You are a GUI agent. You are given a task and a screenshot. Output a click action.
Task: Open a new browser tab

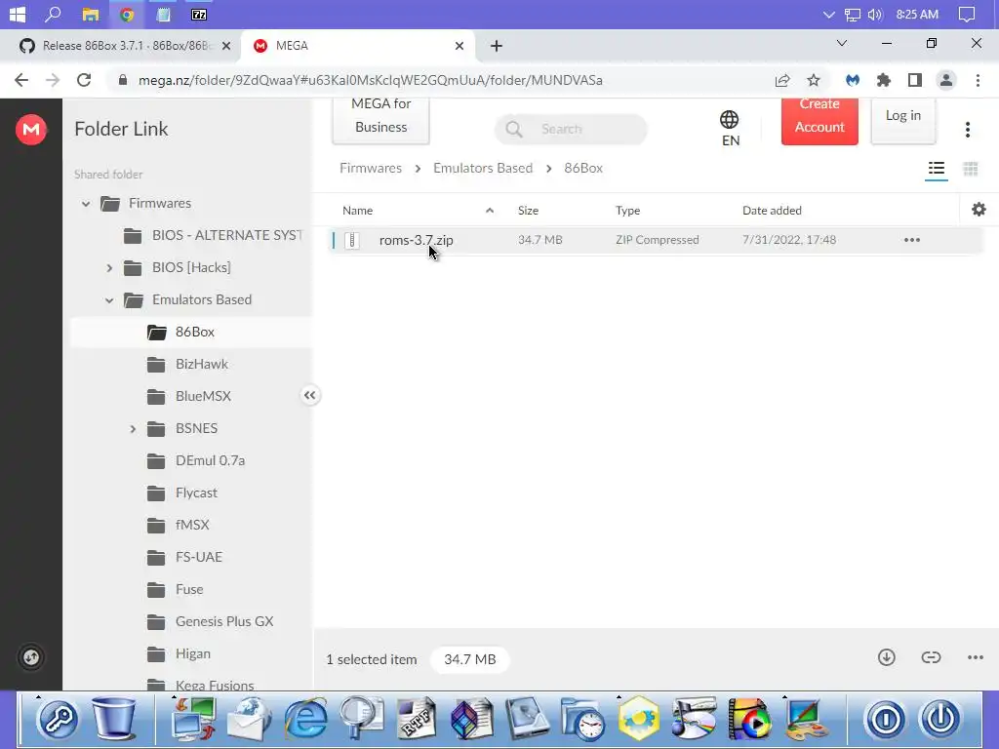click(x=497, y=46)
